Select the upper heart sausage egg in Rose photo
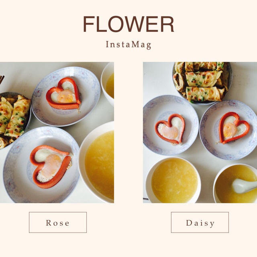257x257 pixels. [63, 94]
